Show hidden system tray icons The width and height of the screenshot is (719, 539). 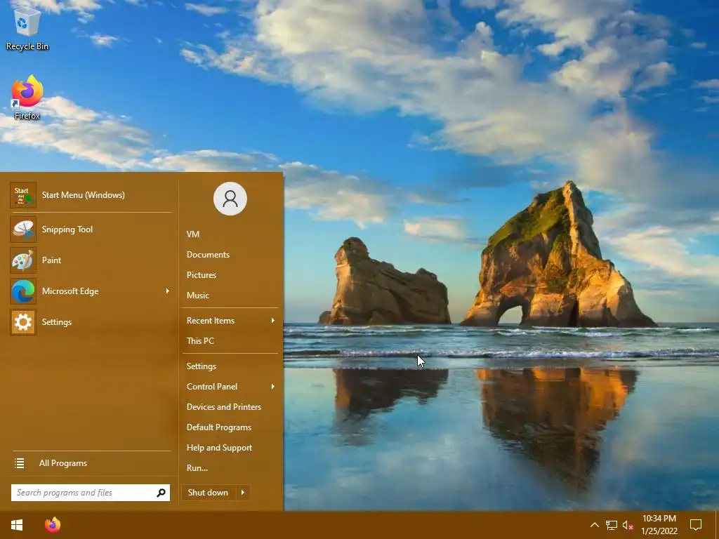point(594,525)
